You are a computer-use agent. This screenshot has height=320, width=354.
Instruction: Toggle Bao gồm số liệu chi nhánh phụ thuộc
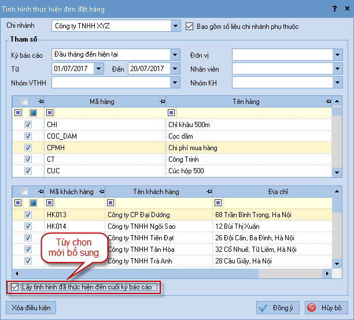click(190, 26)
